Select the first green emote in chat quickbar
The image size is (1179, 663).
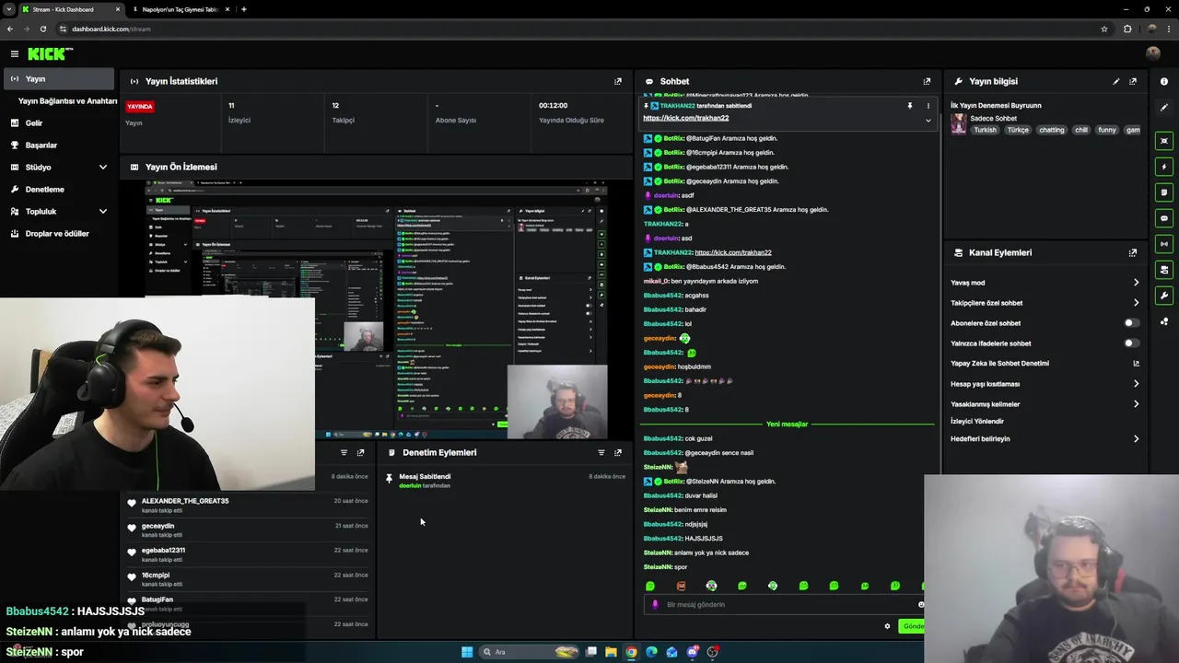pyautogui.click(x=650, y=586)
